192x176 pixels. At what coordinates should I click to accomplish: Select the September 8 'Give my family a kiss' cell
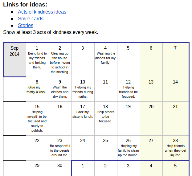click(37, 89)
